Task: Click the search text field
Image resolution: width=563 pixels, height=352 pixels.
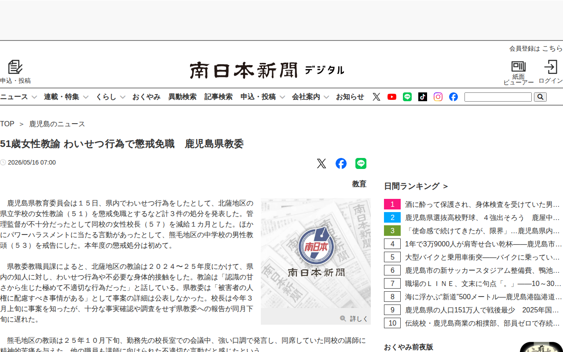Action: [498, 97]
